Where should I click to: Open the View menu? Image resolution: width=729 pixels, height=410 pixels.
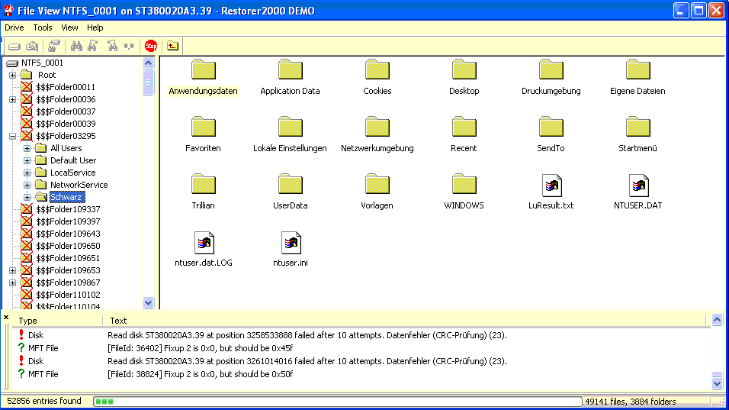[x=69, y=27]
